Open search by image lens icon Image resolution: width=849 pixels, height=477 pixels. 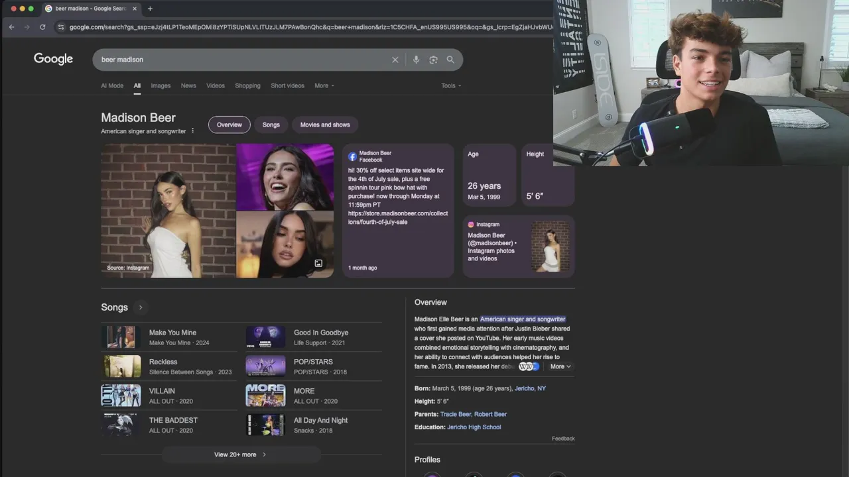433,60
